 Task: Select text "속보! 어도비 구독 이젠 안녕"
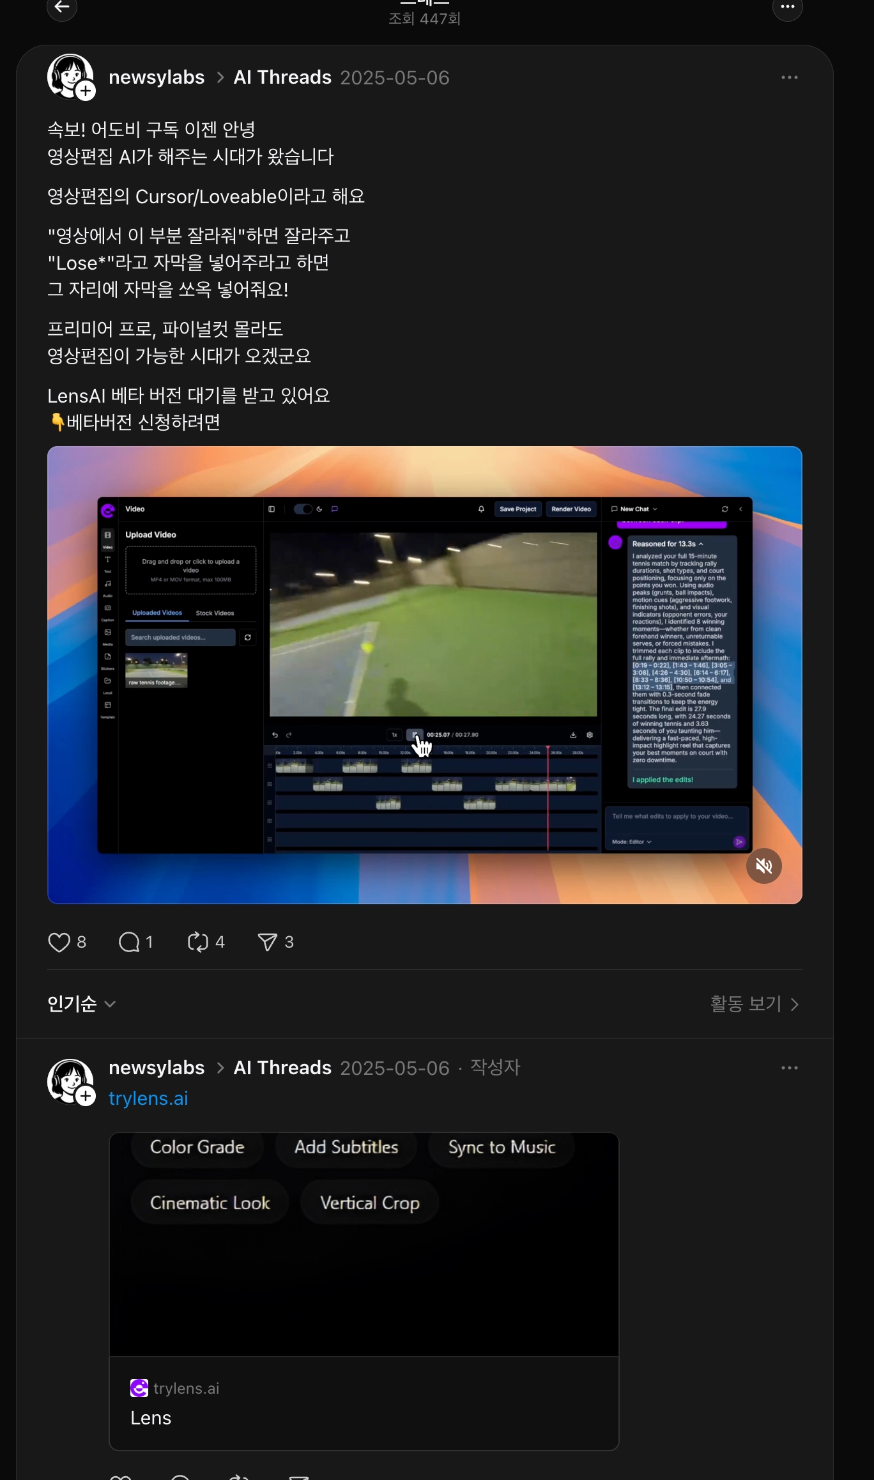151,130
